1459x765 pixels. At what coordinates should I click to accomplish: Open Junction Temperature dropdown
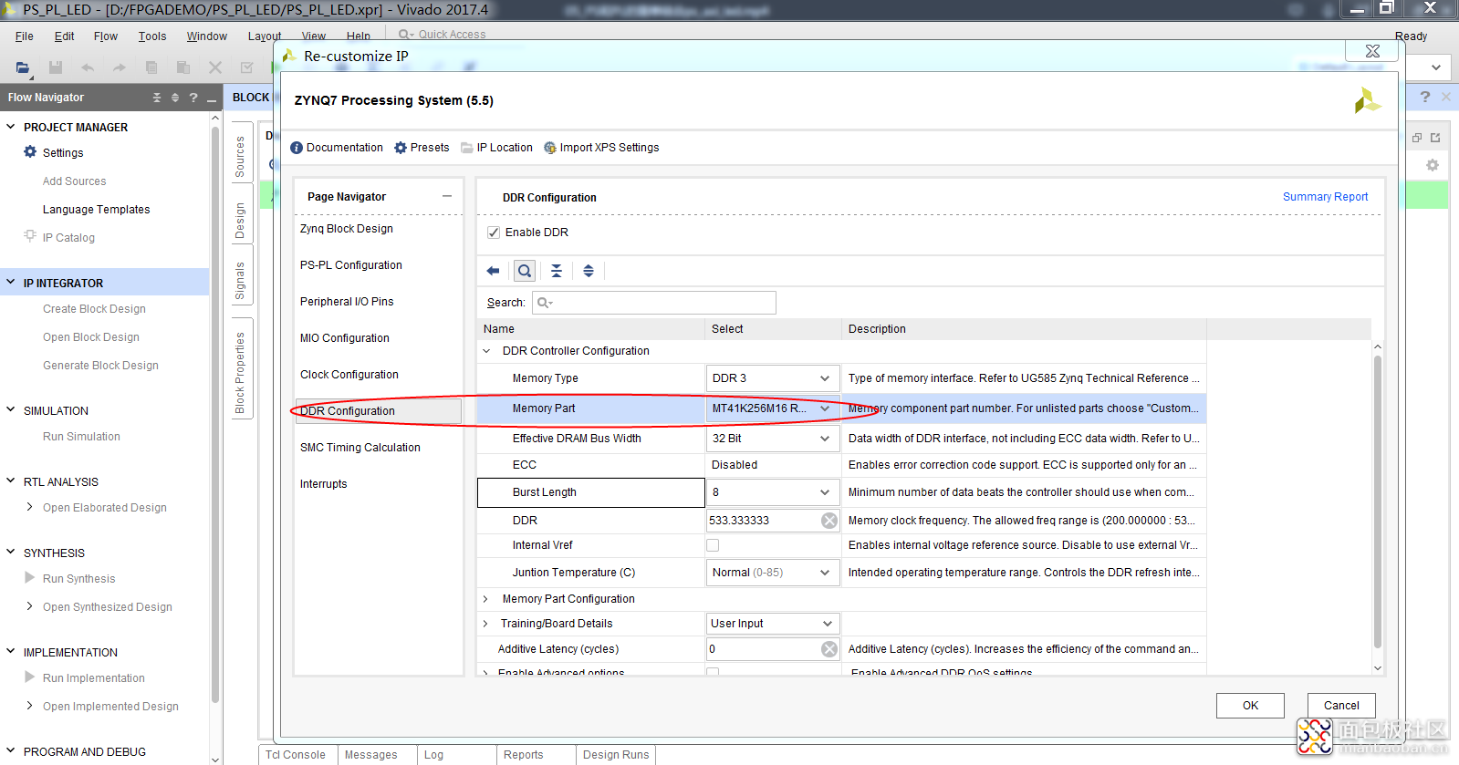point(773,573)
